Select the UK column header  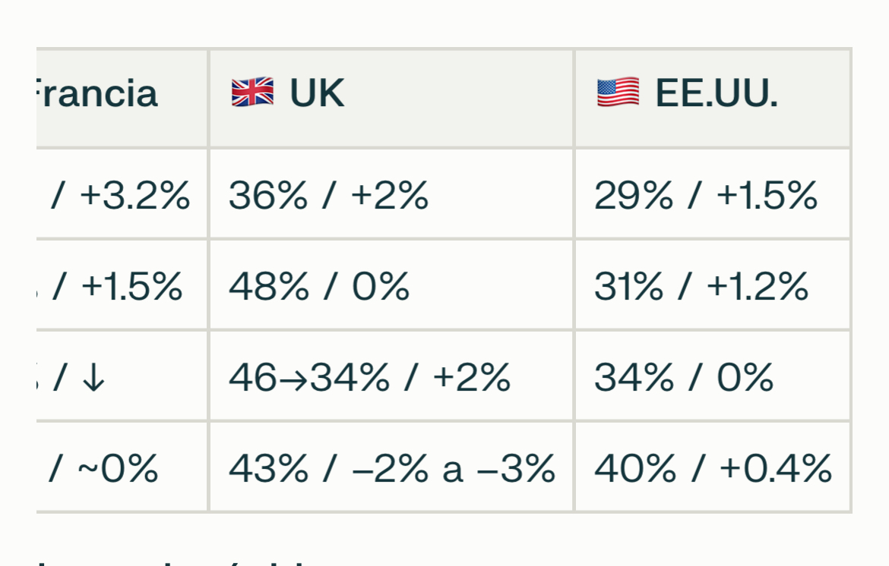391,99
